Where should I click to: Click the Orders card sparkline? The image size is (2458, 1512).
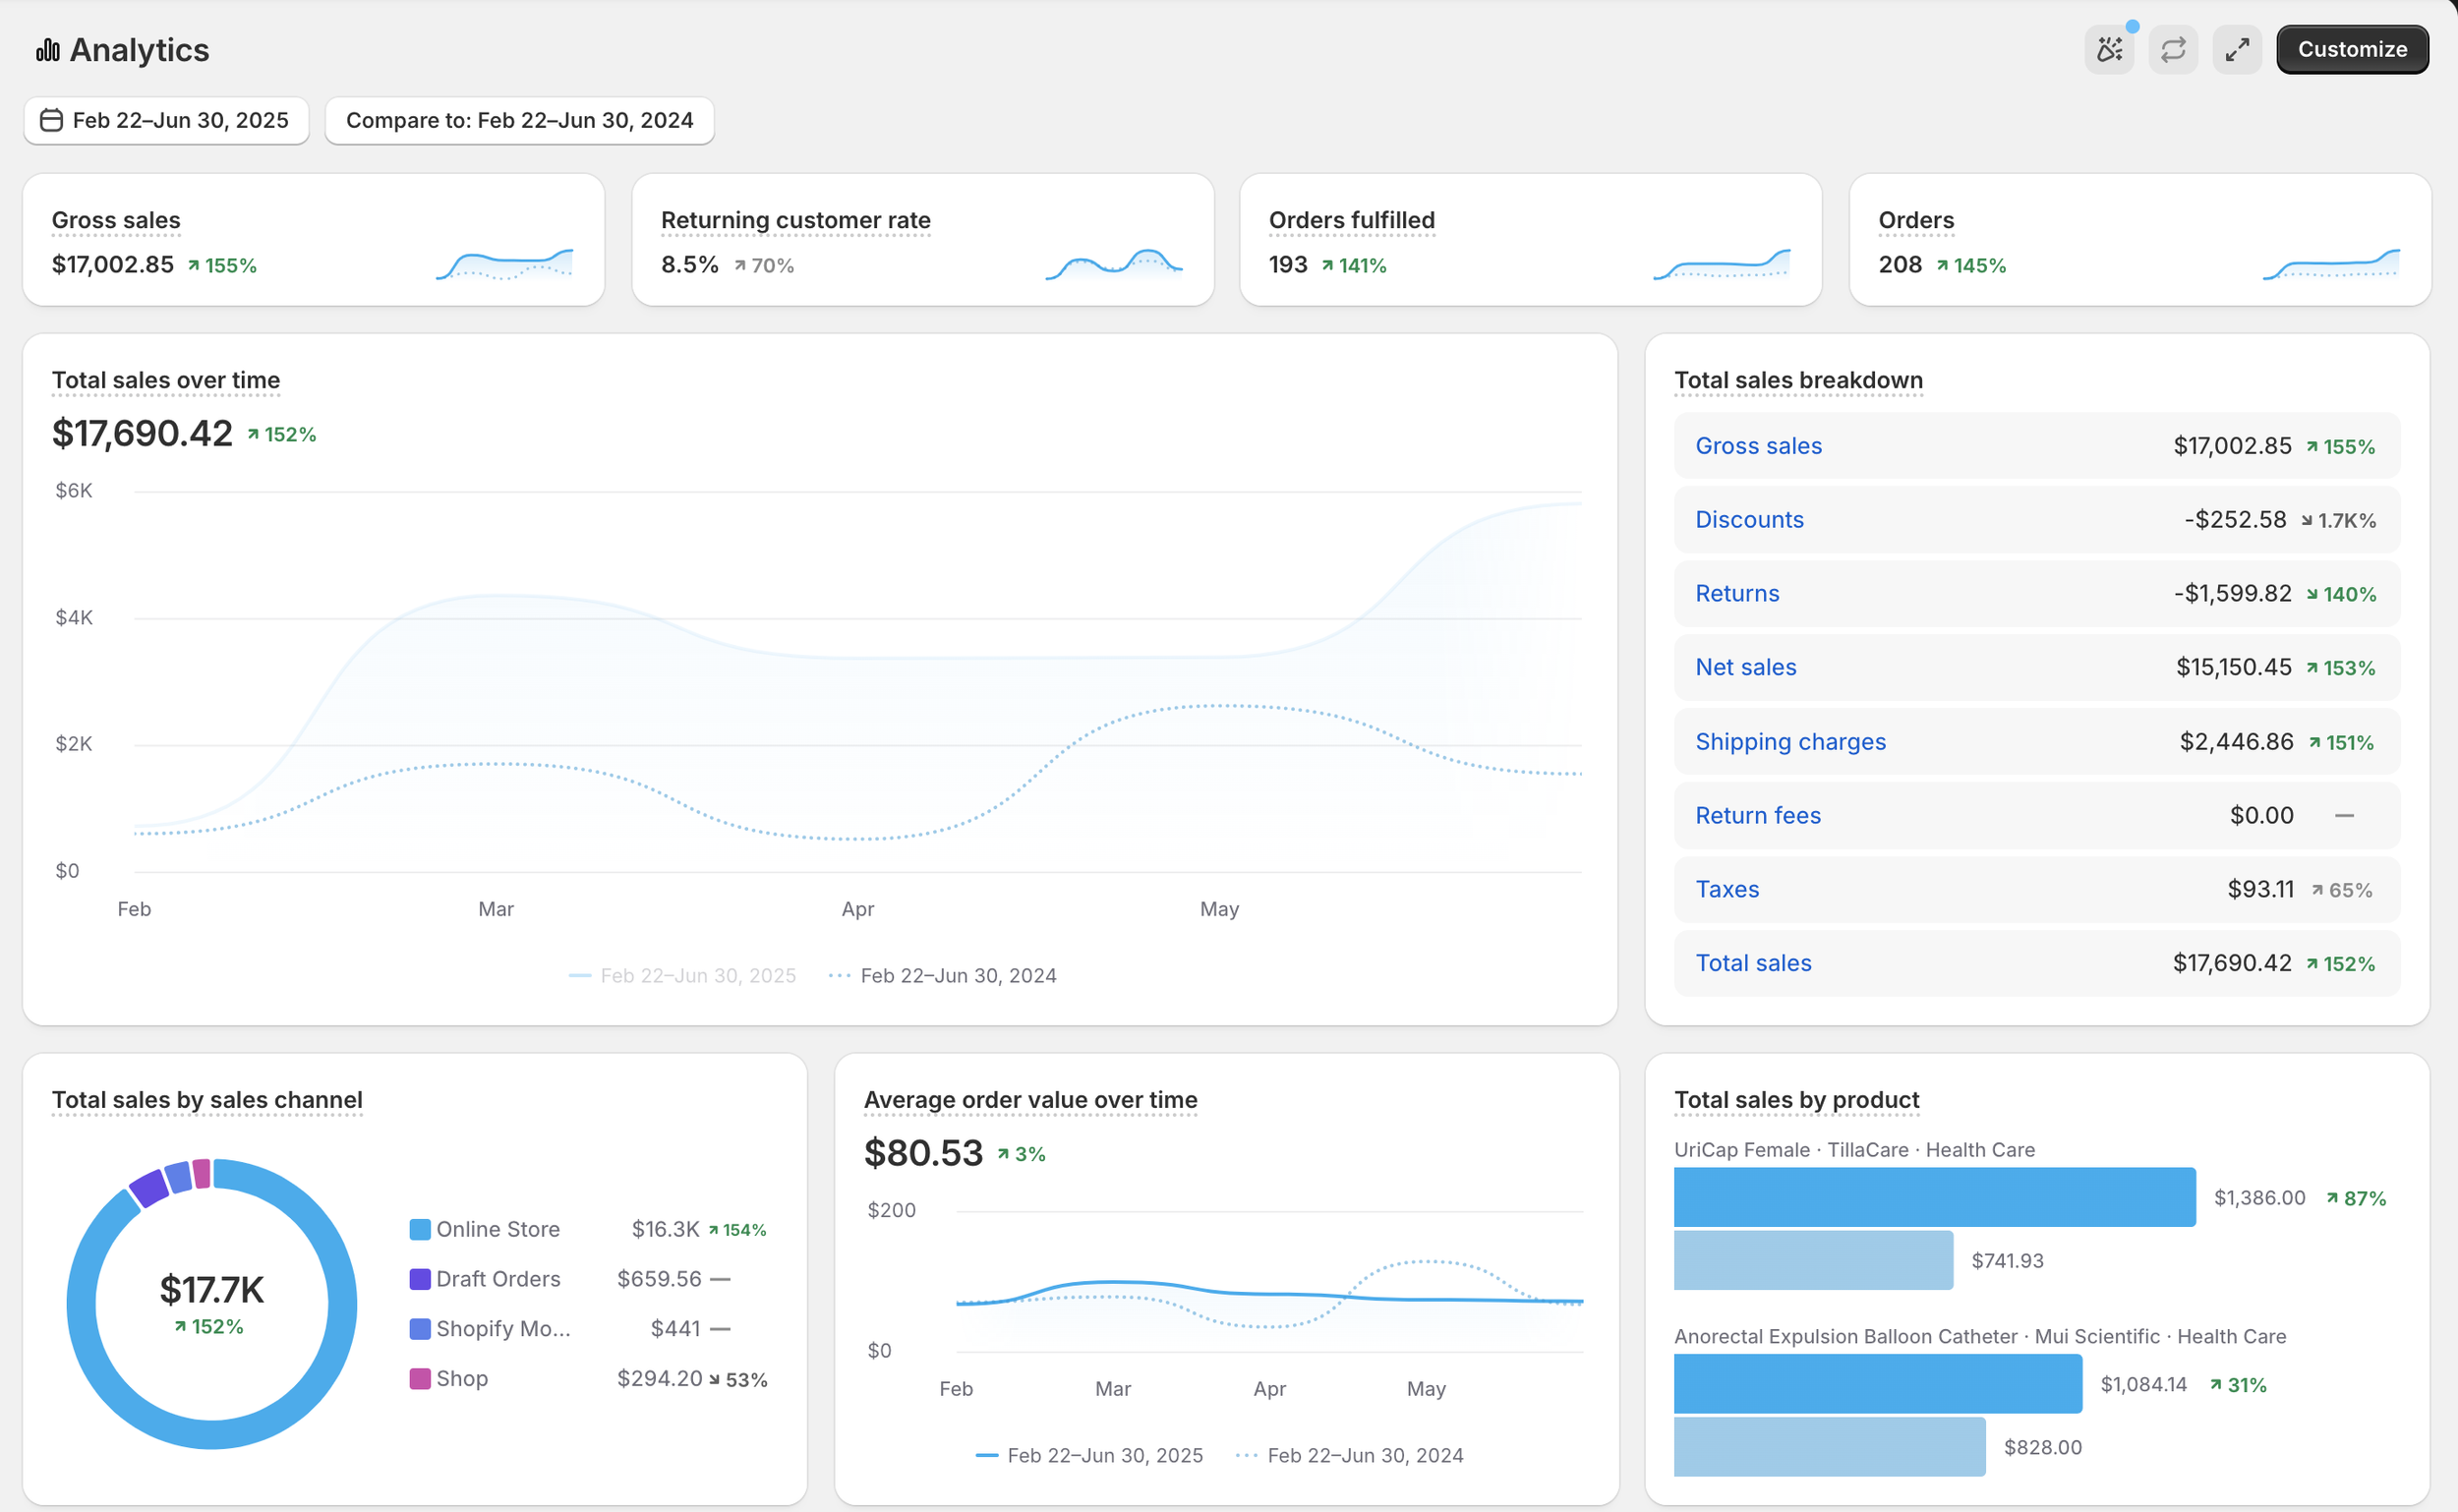(2330, 265)
